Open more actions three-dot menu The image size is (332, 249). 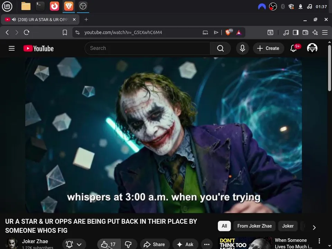[207, 245]
